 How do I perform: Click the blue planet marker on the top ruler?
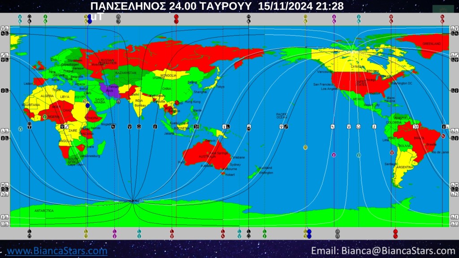(90, 19)
